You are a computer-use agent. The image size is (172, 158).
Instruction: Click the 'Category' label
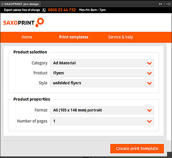point(39,63)
